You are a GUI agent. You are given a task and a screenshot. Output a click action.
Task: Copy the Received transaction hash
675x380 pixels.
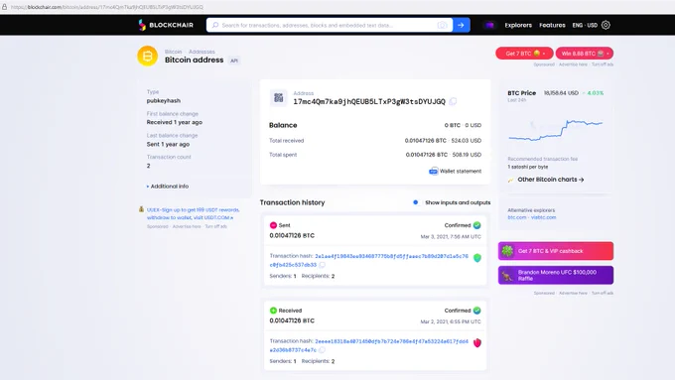pos(322,350)
